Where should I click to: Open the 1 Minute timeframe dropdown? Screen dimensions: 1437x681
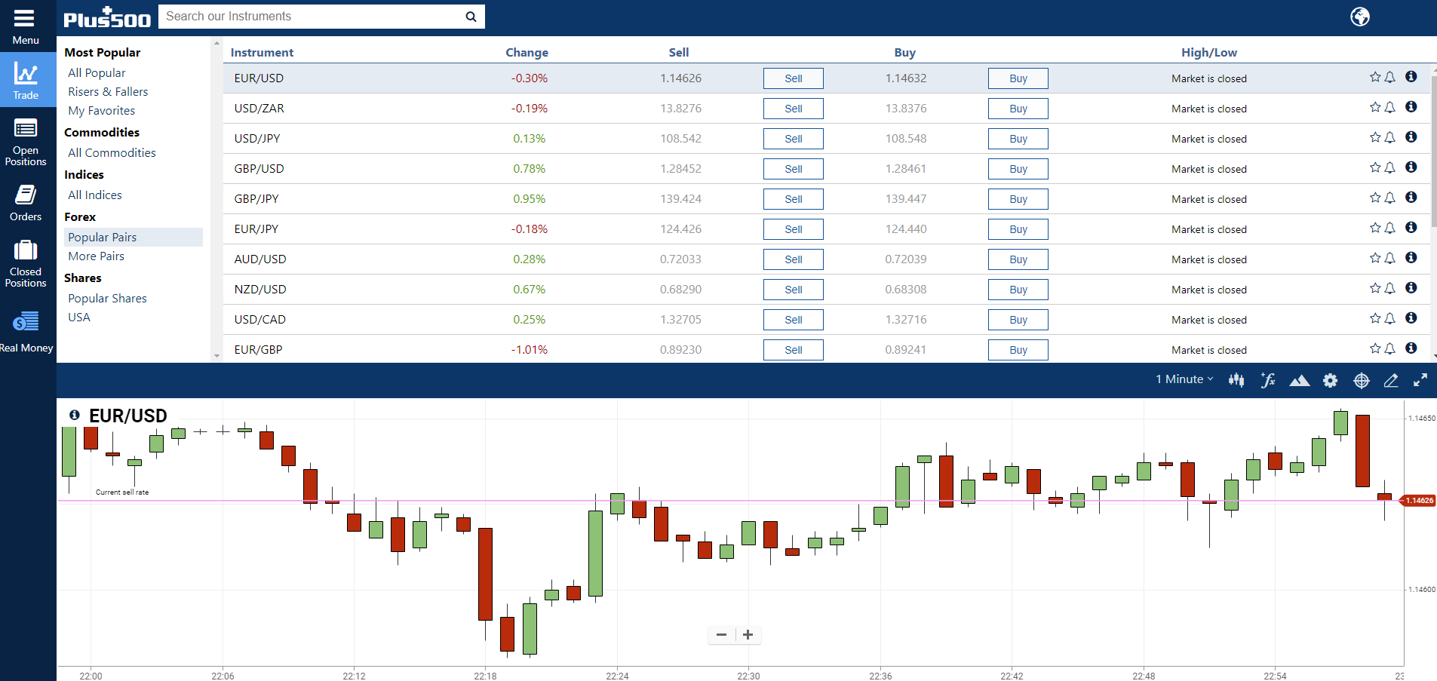pyautogui.click(x=1184, y=379)
